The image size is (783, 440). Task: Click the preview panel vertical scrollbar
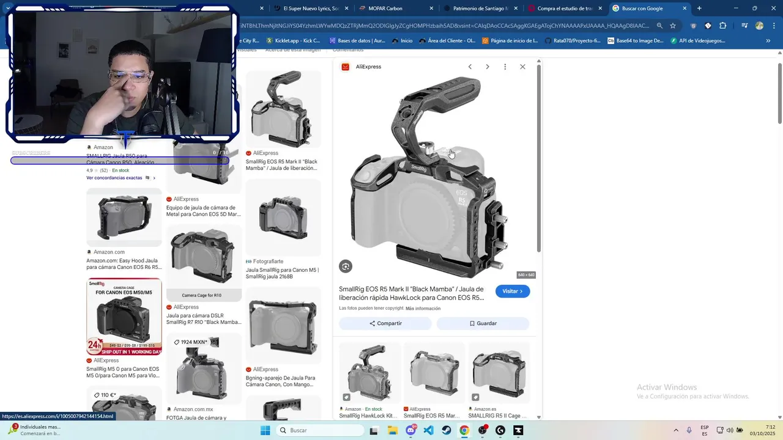tap(539, 158)
